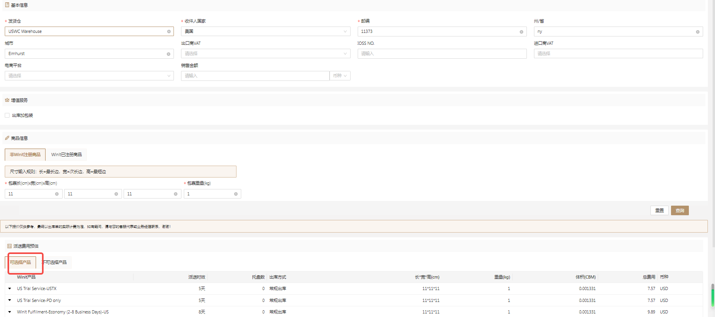The height and width of the screenshot is (317, 715).
Task: Focus the 发货仓 warehouse input
Action: pyautogui.click(x=89, y=31)
